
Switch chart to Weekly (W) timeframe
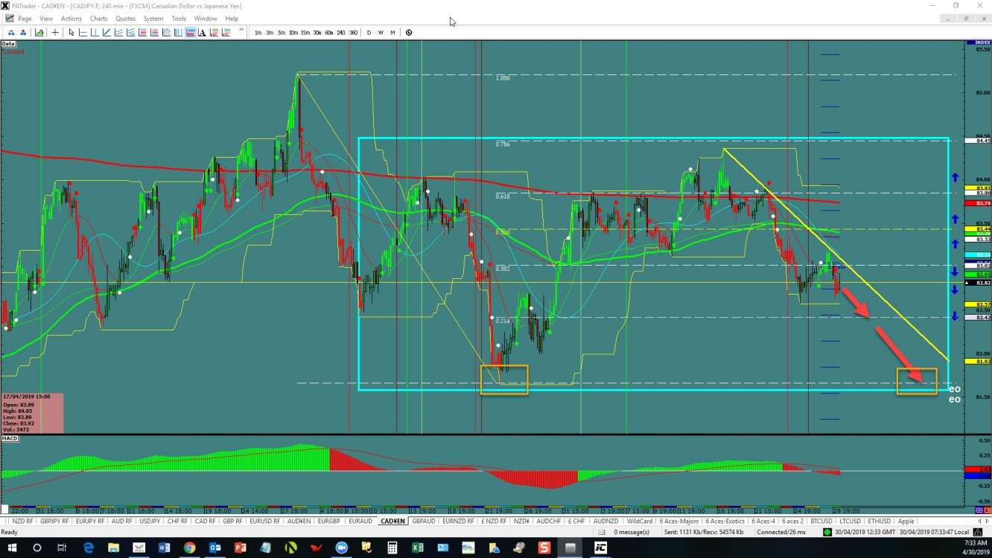point(381,33)
